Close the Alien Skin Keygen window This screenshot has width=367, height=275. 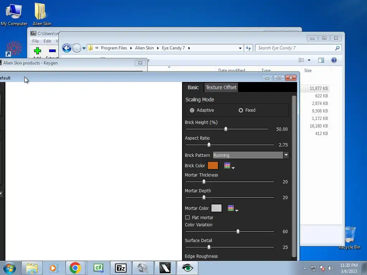pyautogui.click(x=140, y=63)
